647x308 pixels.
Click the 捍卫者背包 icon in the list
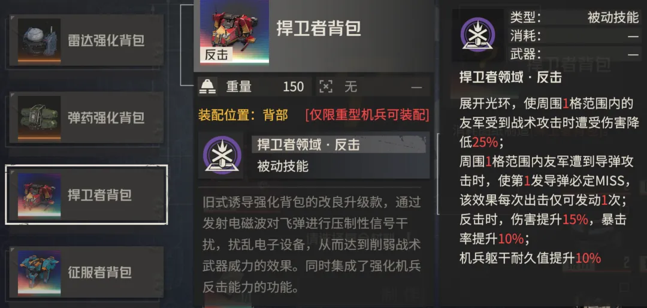click(x=39, y=195)
